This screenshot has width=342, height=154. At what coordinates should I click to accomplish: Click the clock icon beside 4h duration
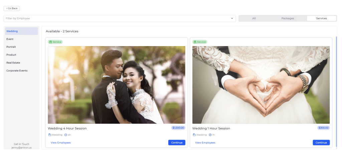pos(66,135)
